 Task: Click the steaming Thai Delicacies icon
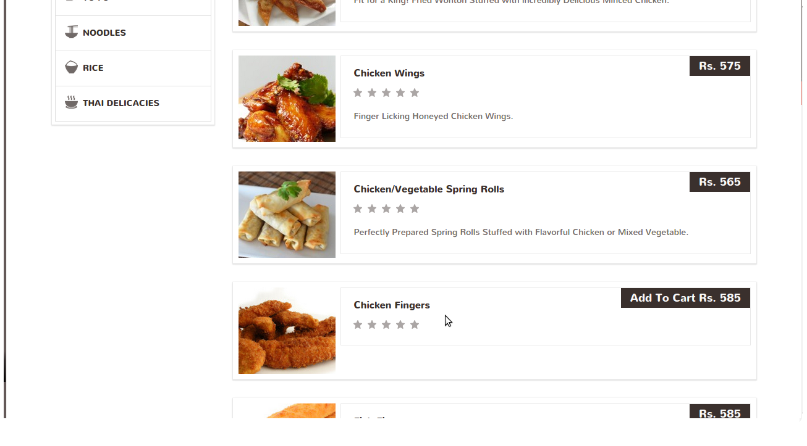pos(72,102)
